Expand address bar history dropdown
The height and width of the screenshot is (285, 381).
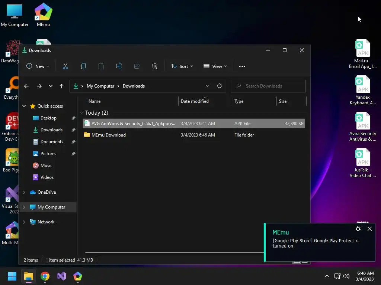[207, 86]
